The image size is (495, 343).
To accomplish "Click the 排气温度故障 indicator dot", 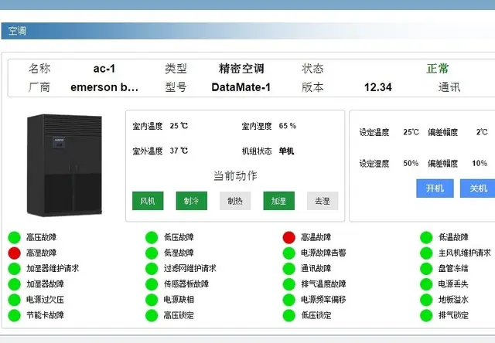I will pyautogui.click(x=288, y=284).
